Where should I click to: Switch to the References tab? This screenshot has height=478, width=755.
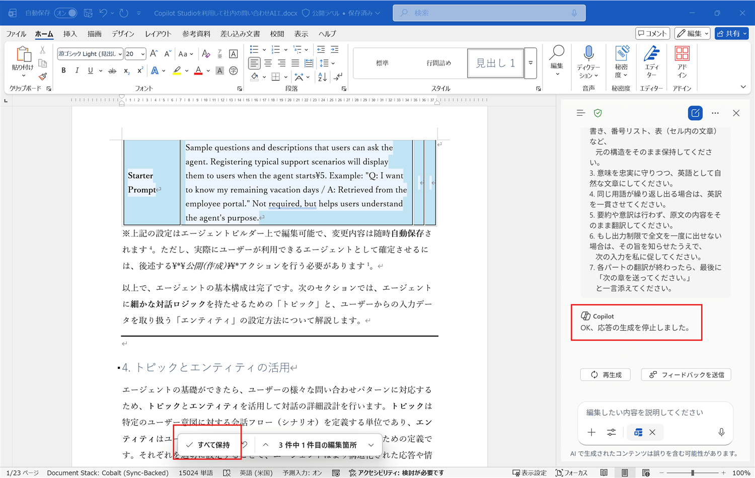(196, 34)
